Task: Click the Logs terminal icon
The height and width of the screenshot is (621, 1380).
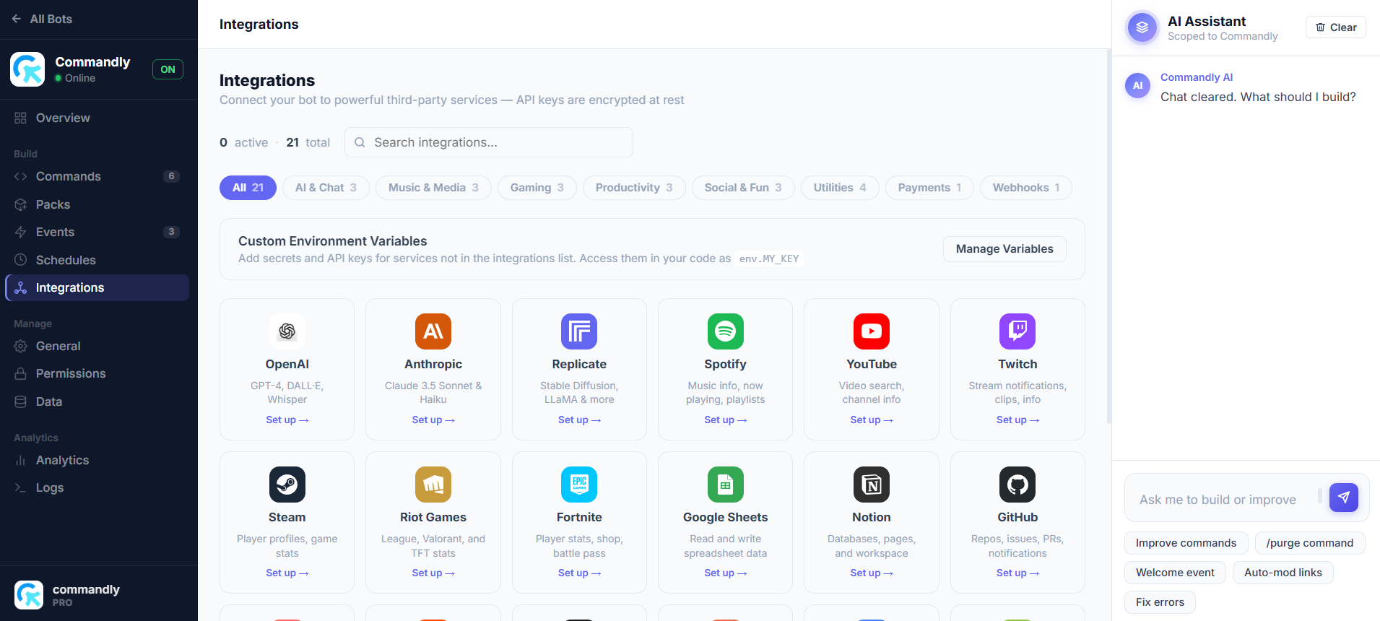Action: click(x=20, y=487)
